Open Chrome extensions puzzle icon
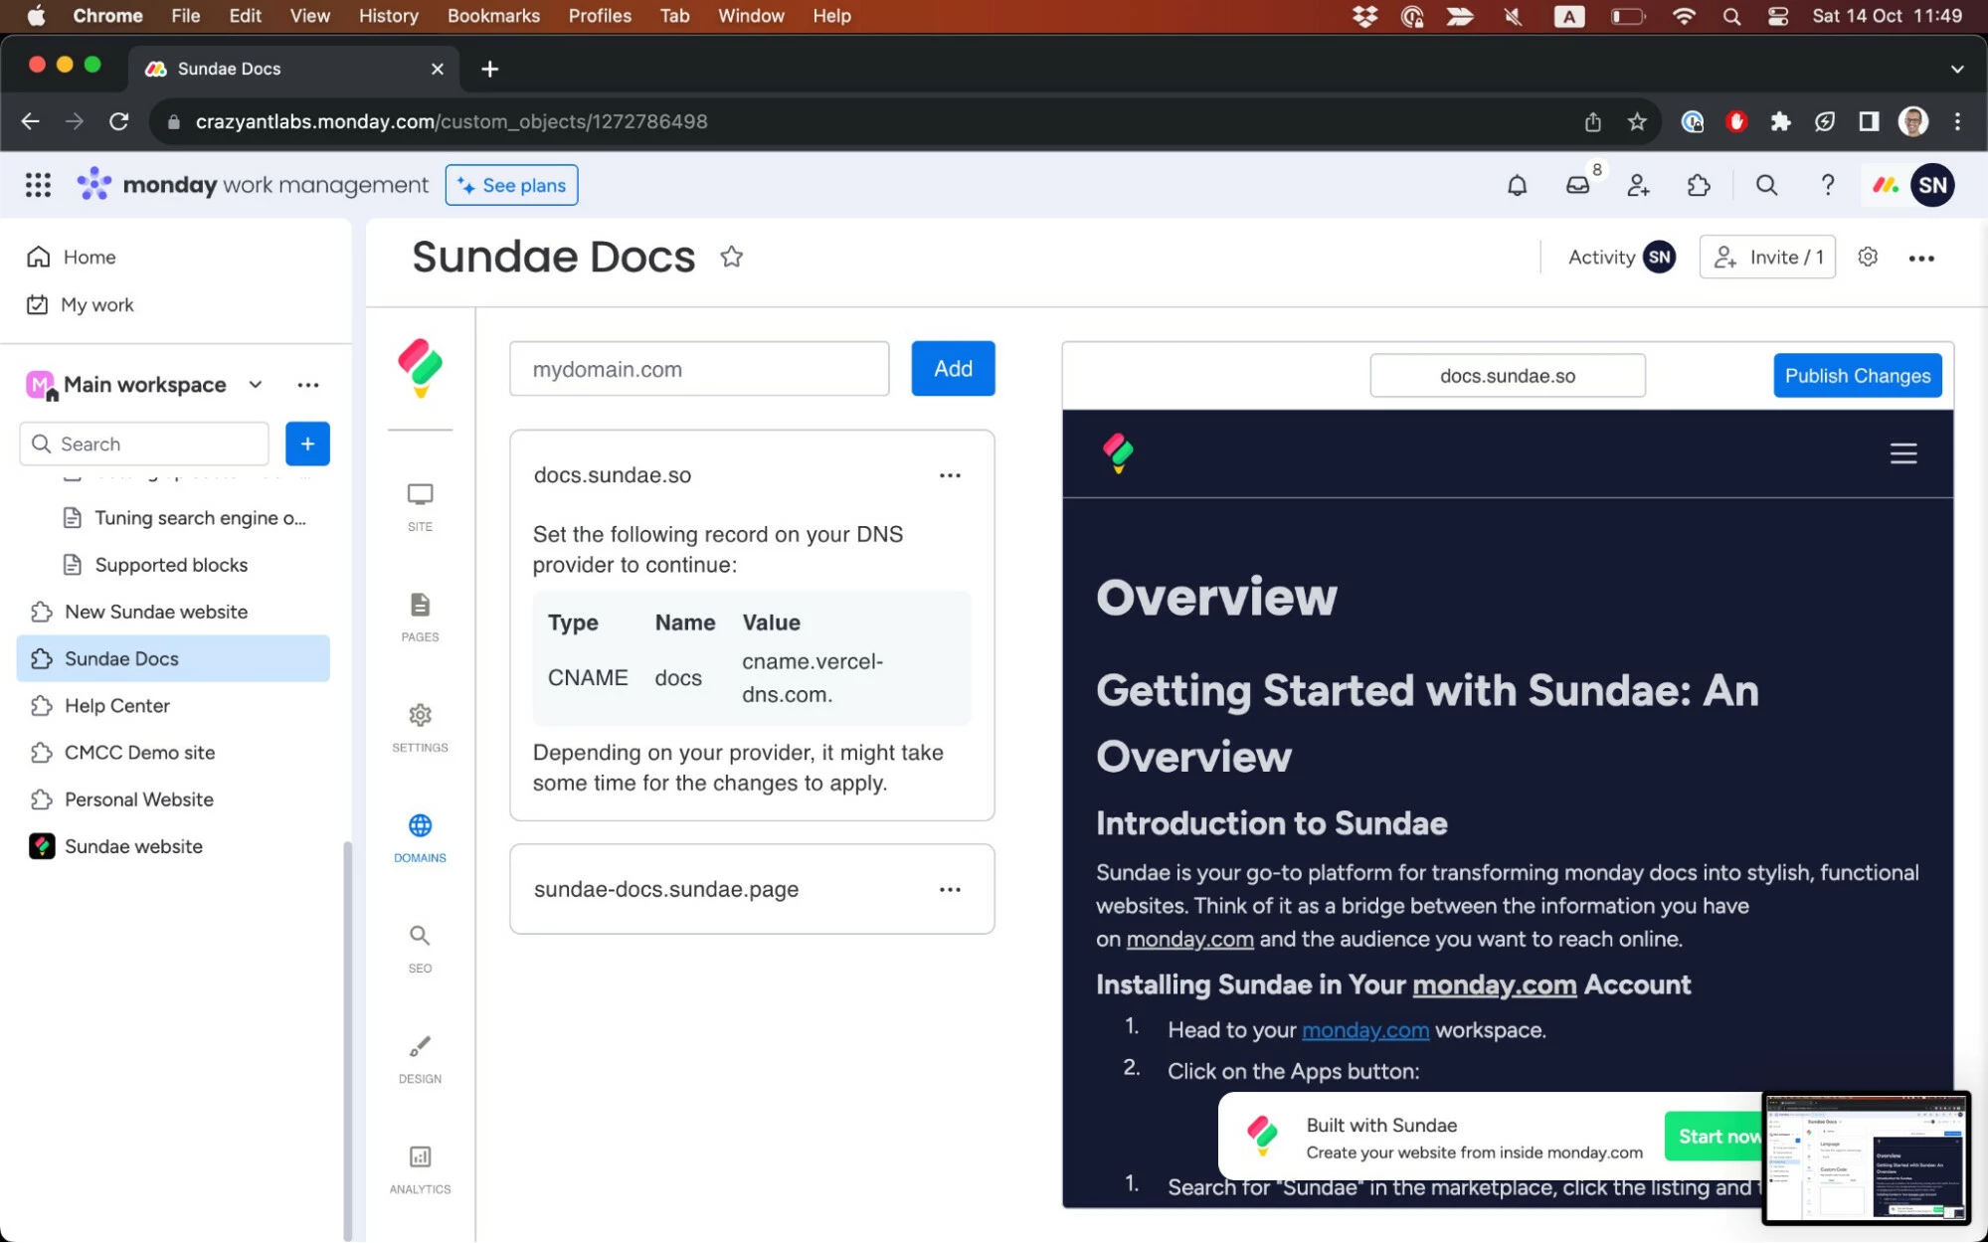 click(1780, 121)
